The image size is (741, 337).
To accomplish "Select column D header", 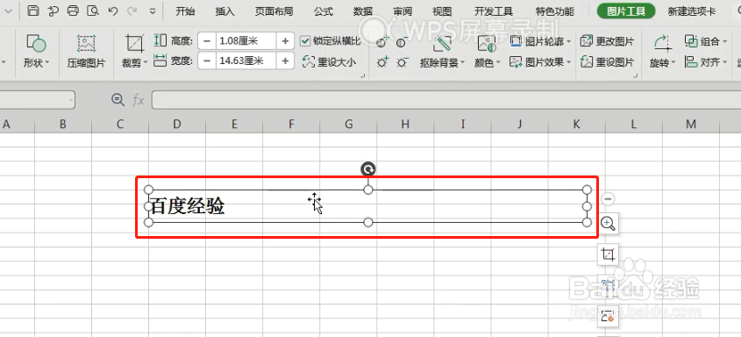I will [x=177, y=125].
